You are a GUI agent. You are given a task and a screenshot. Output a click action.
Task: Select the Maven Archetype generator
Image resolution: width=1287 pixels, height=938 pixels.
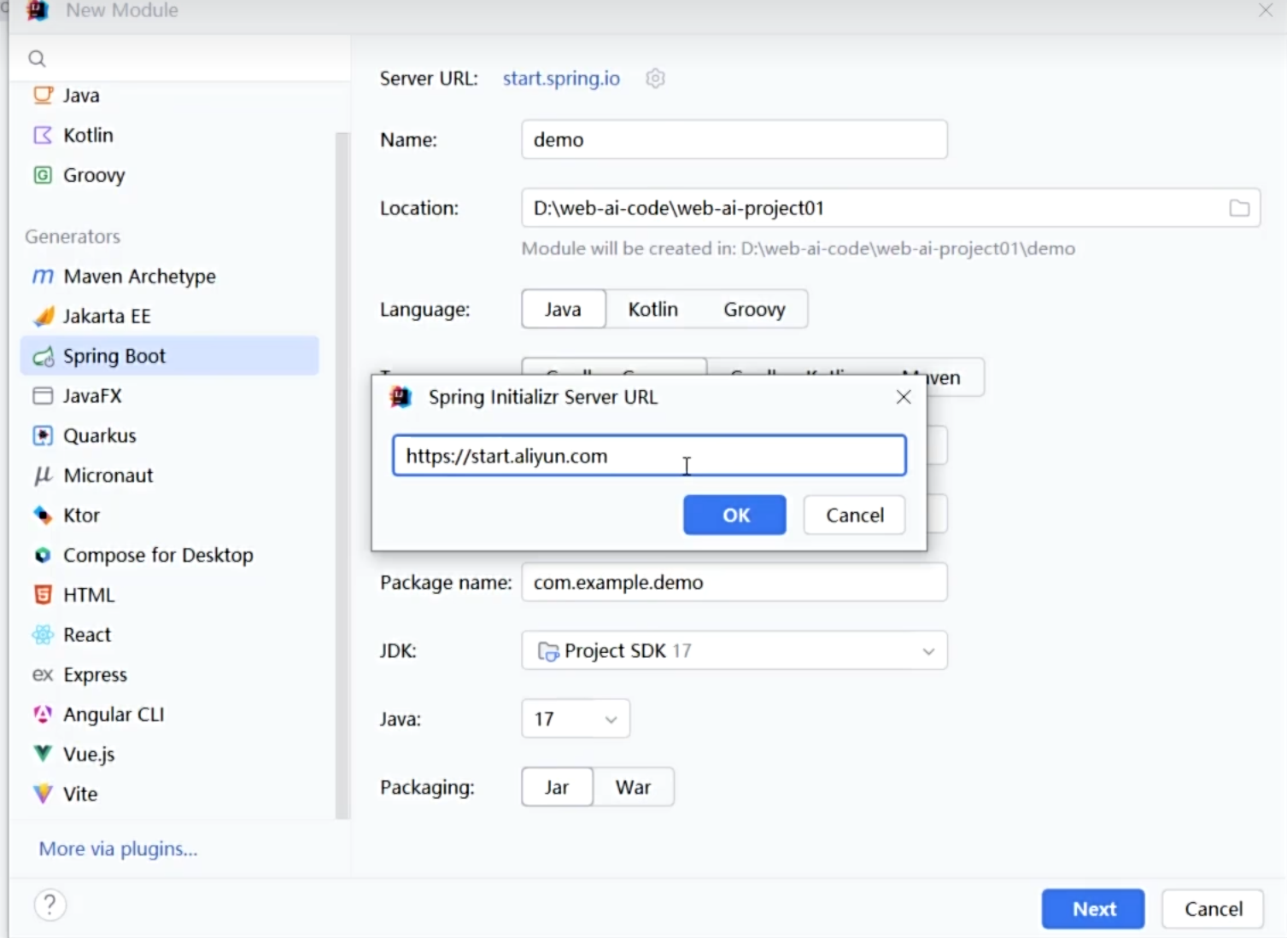(x=139, y=277)
